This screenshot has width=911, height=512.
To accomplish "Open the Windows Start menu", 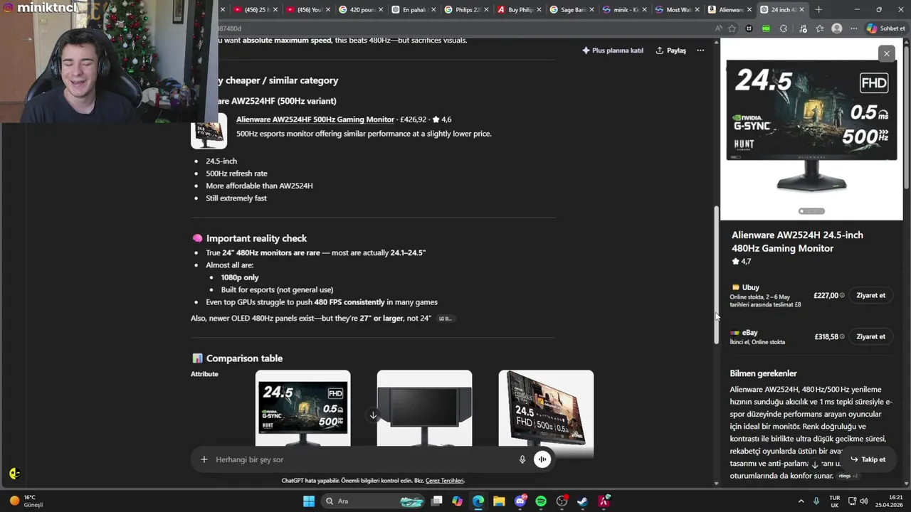I will click(309, 501).
